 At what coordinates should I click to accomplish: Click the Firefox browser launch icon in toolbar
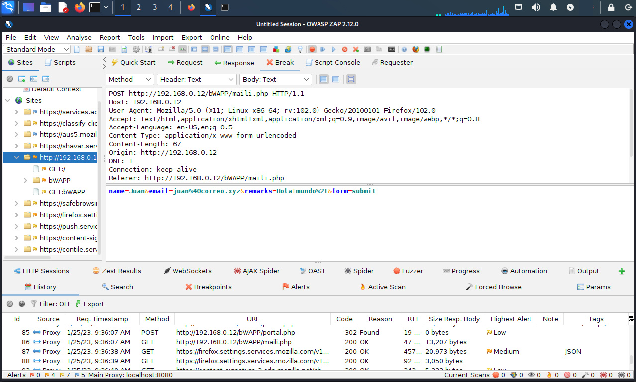pos(416,49)
